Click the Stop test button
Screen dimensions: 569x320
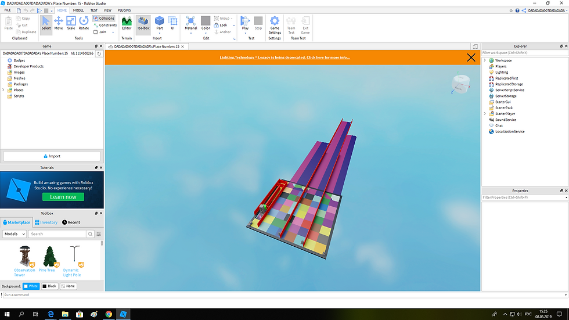click(258, 24)
